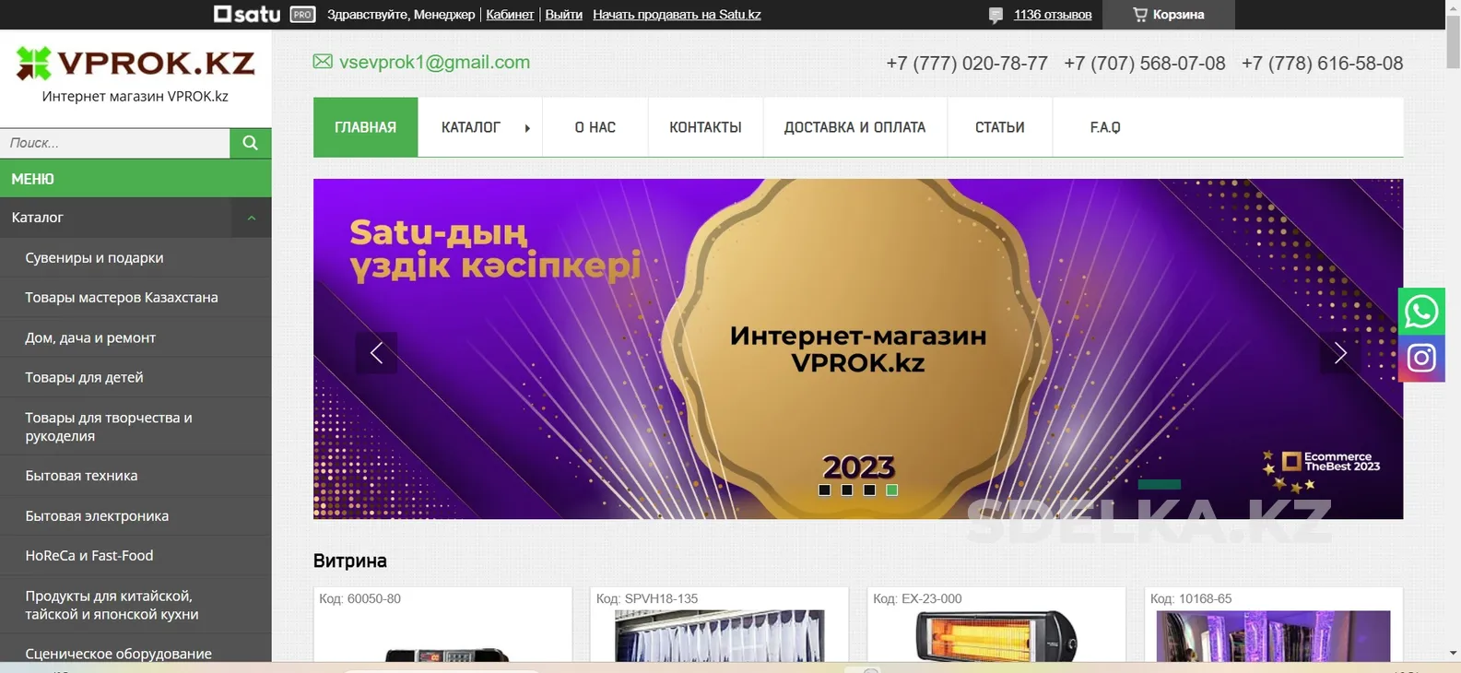Go to next banner slide arrow

click(x=1340, y=352)
